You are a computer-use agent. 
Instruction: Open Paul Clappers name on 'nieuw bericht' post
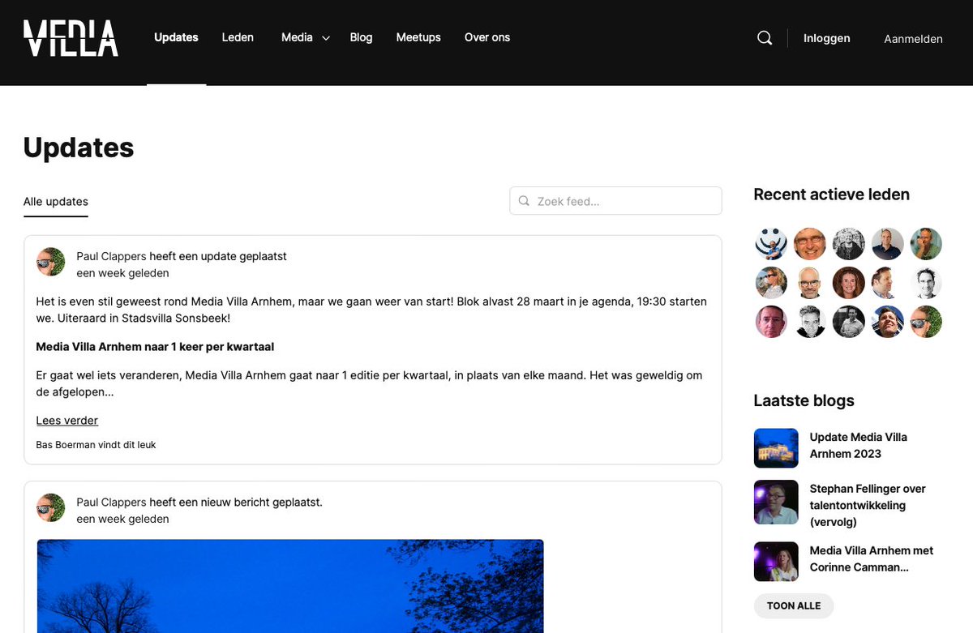coord(111,503)
